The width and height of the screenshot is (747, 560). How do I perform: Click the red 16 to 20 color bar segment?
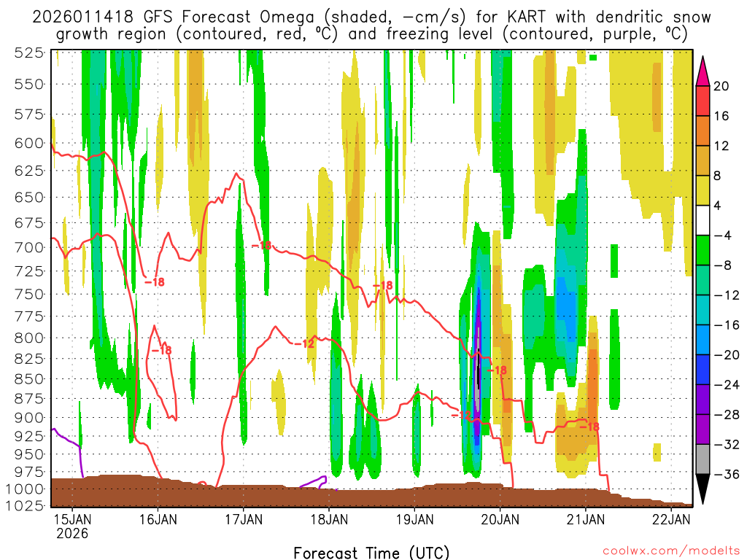pos(703,101)
